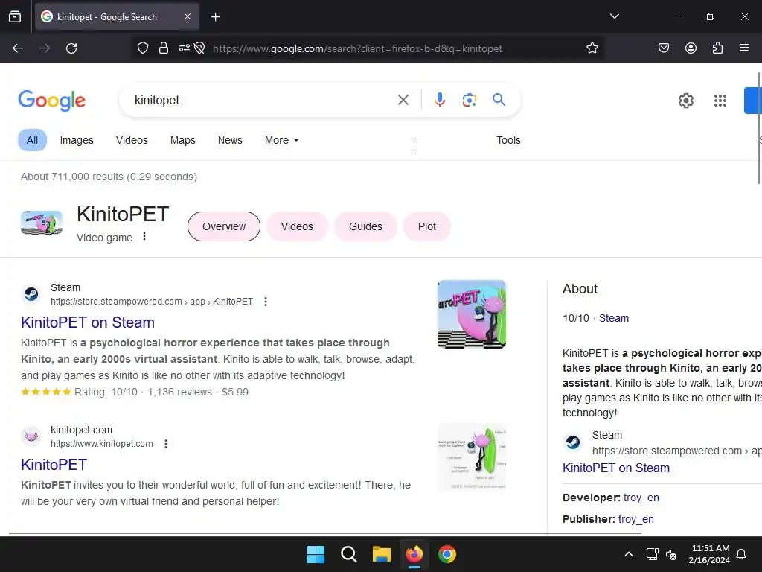Open the Firefox application menu
The height and width of the screenshot is (572, 762).
click(x=744, y=48)
